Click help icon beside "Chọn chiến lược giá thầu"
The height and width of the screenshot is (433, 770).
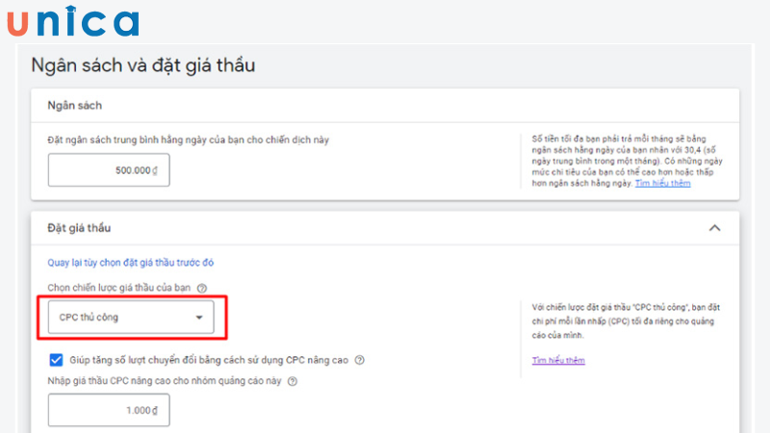[202, 288]
